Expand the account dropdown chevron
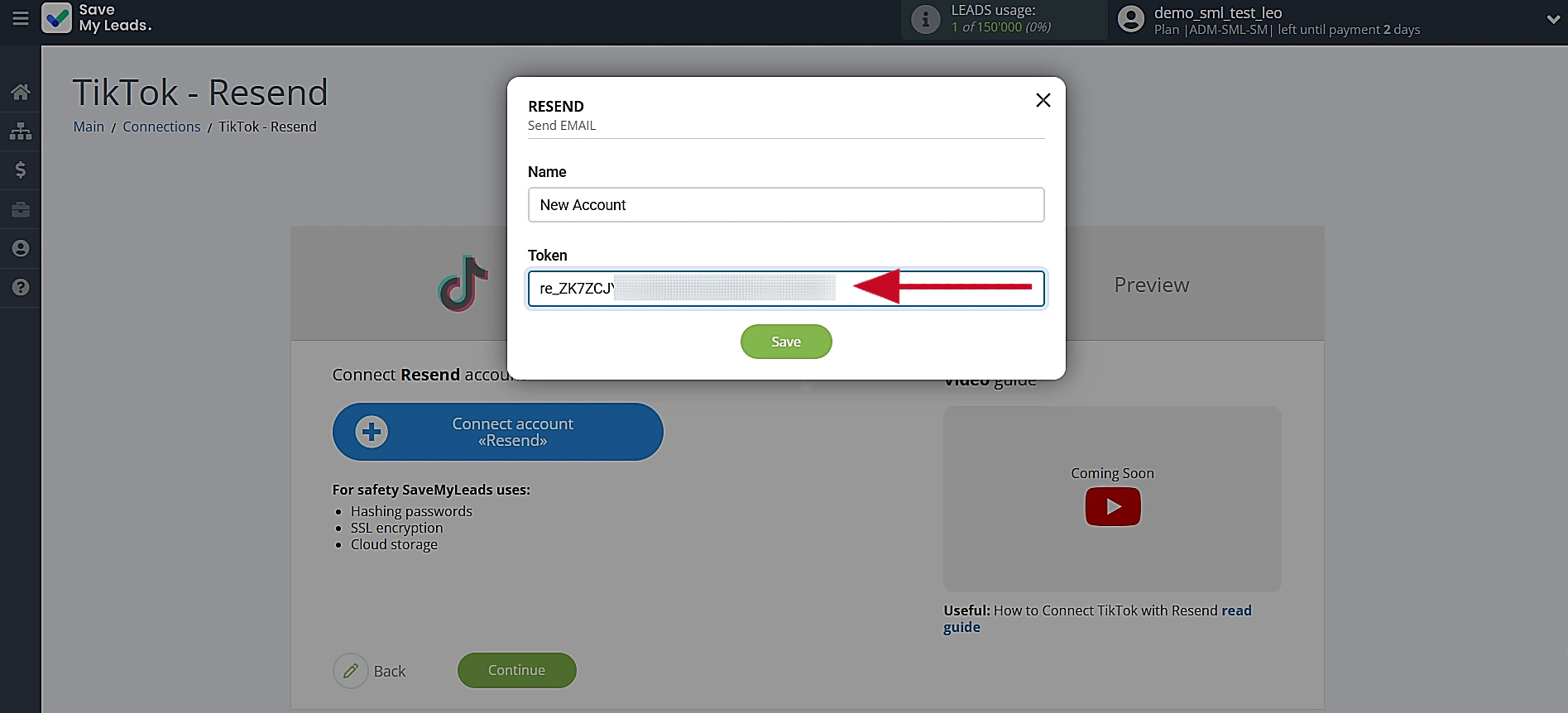 point(1553,19)
